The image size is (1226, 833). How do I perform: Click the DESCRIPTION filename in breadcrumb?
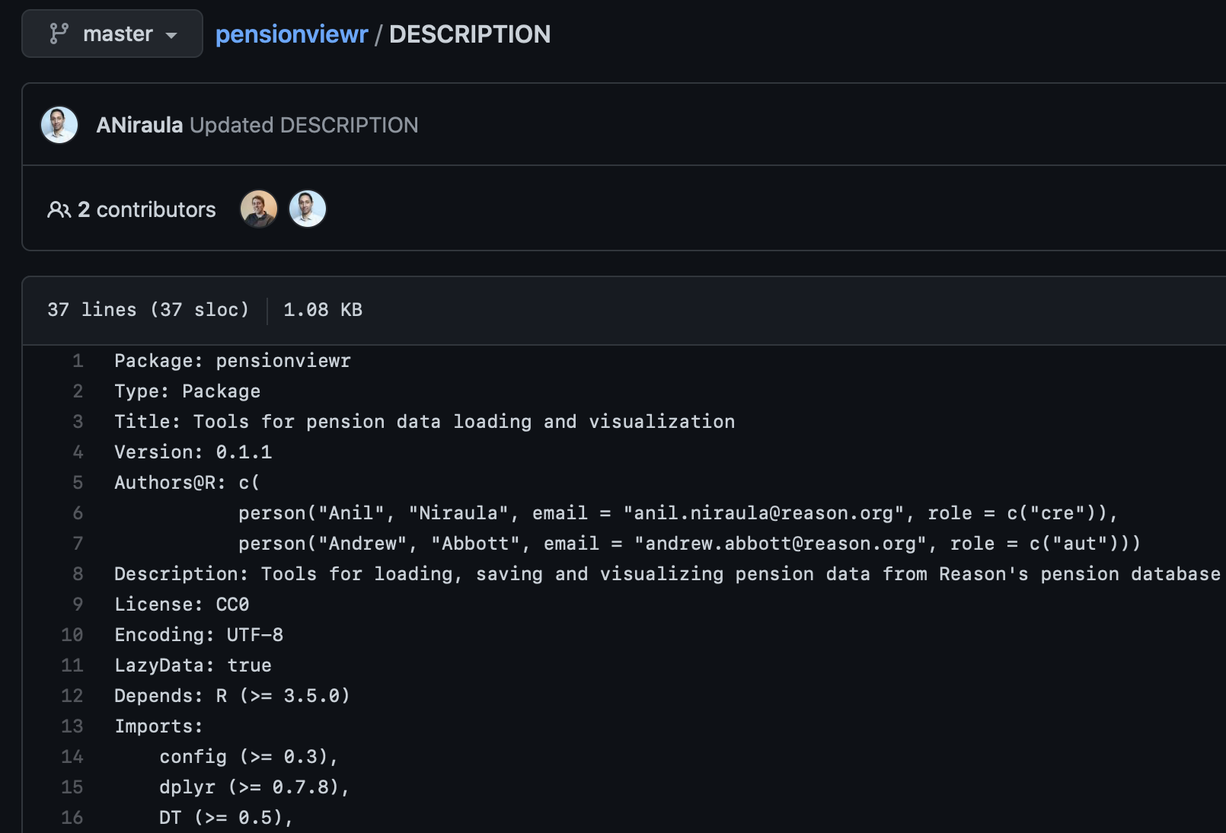tap(470, 34)
